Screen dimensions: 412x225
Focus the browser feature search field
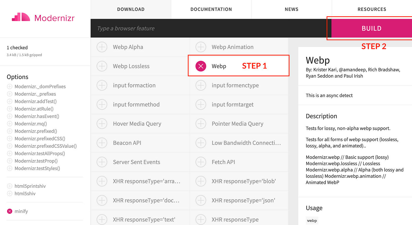point(211,28)
